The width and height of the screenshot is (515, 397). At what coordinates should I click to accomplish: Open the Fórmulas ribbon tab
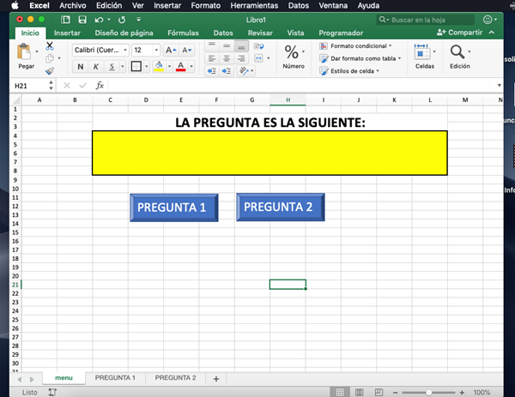183,33
